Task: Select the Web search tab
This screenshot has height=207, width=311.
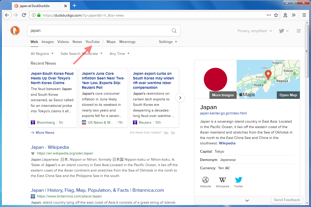Action: point(34,42)
